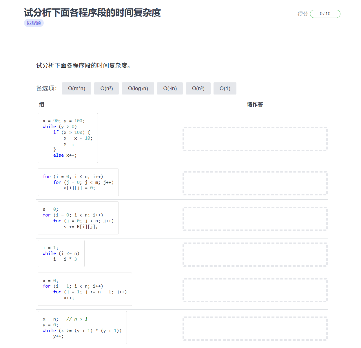Choose the O(1) answer option

225,88
